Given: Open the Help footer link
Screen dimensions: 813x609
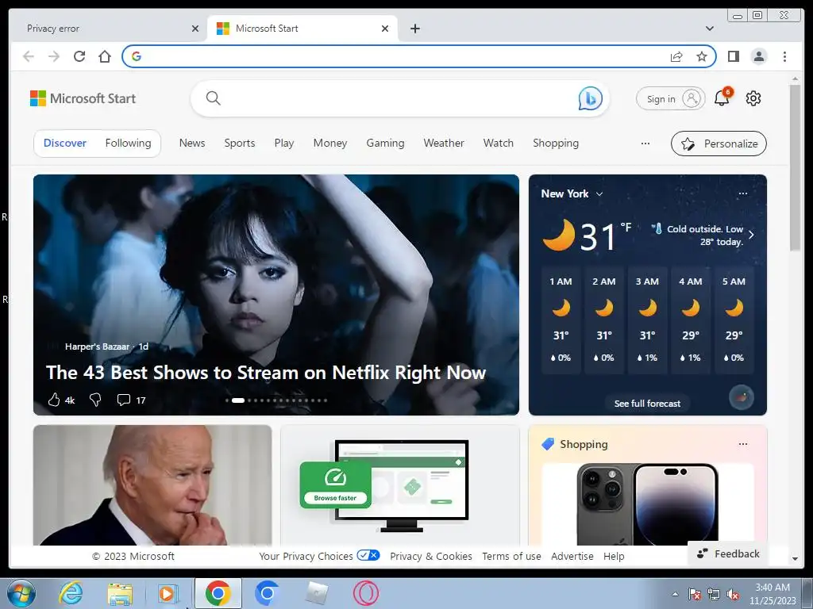Looking at the screenshot, I should tap(614, 556).
